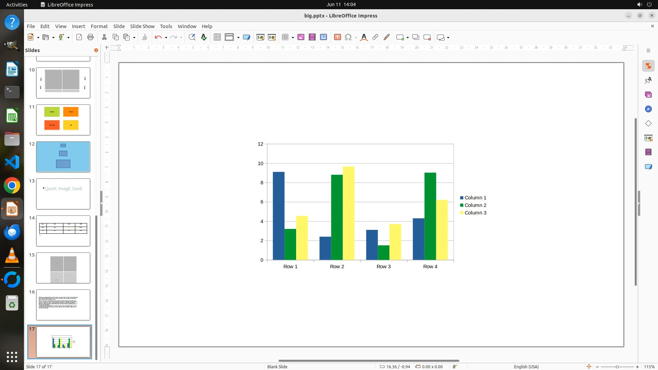This screenshot has height=370, width=658.
Task: Insert a text box
Action: (x=337, y=37)
